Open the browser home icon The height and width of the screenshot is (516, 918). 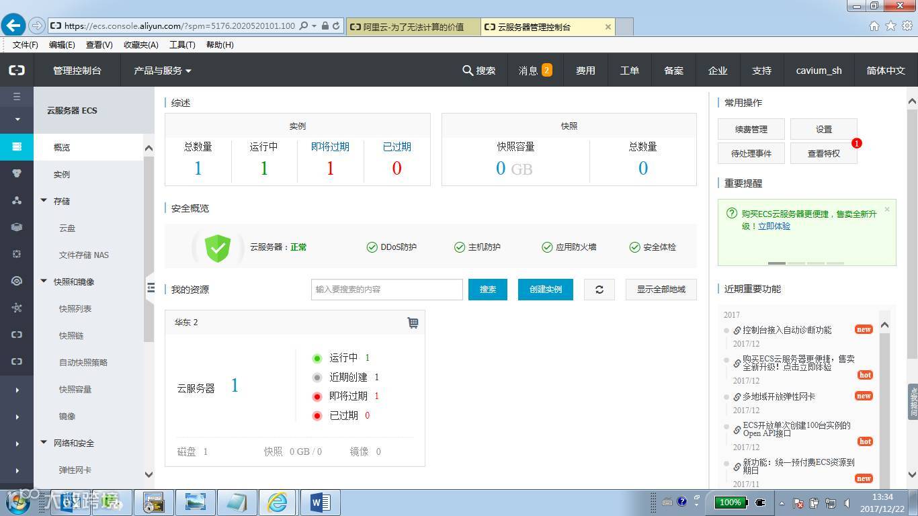tap(874, 26)
